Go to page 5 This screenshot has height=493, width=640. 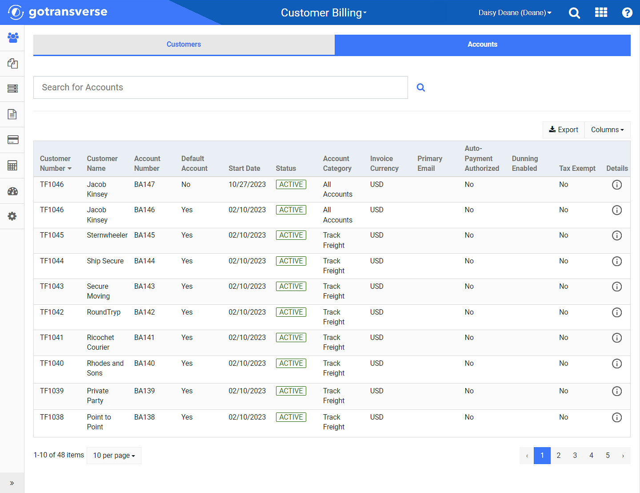608,456
